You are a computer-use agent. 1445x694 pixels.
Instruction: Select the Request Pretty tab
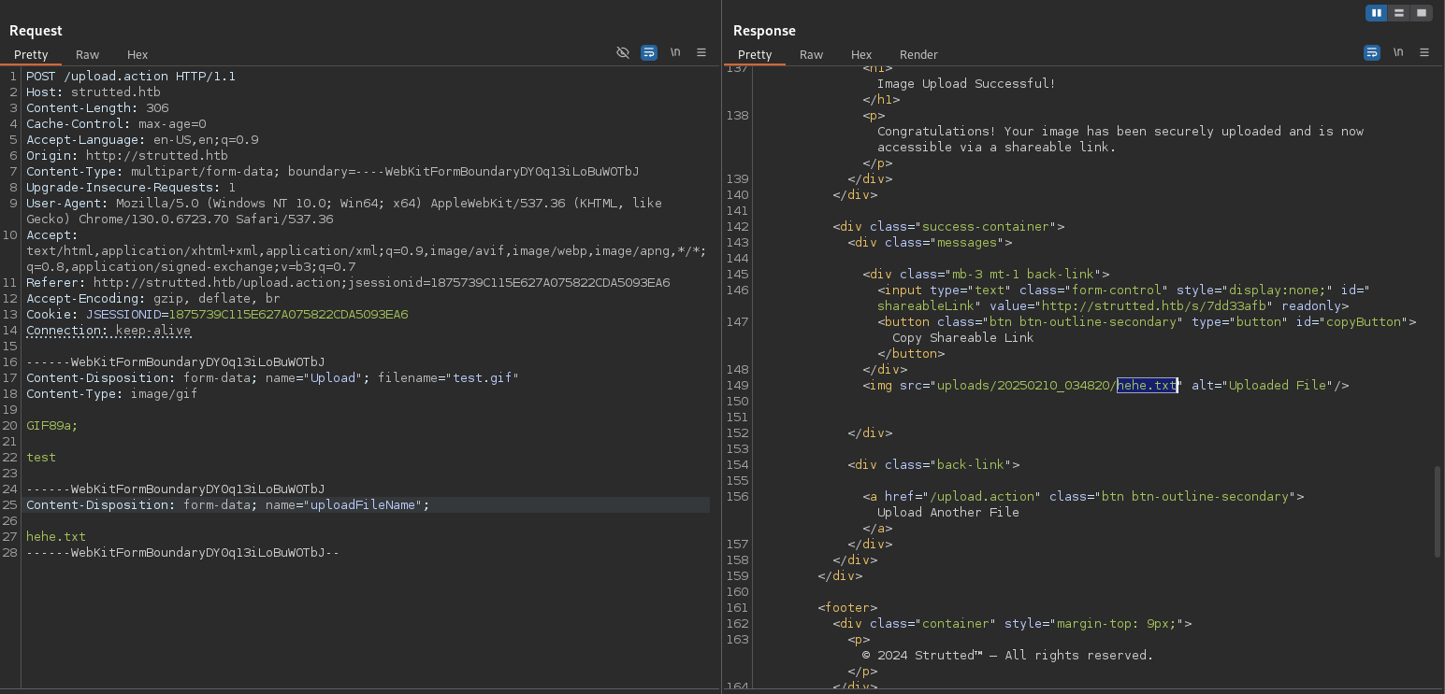point(31,55)
